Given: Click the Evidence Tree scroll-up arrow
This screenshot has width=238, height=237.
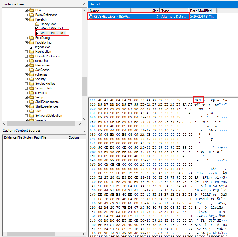Looking at the screenshot, I should (x=84, y=11).
